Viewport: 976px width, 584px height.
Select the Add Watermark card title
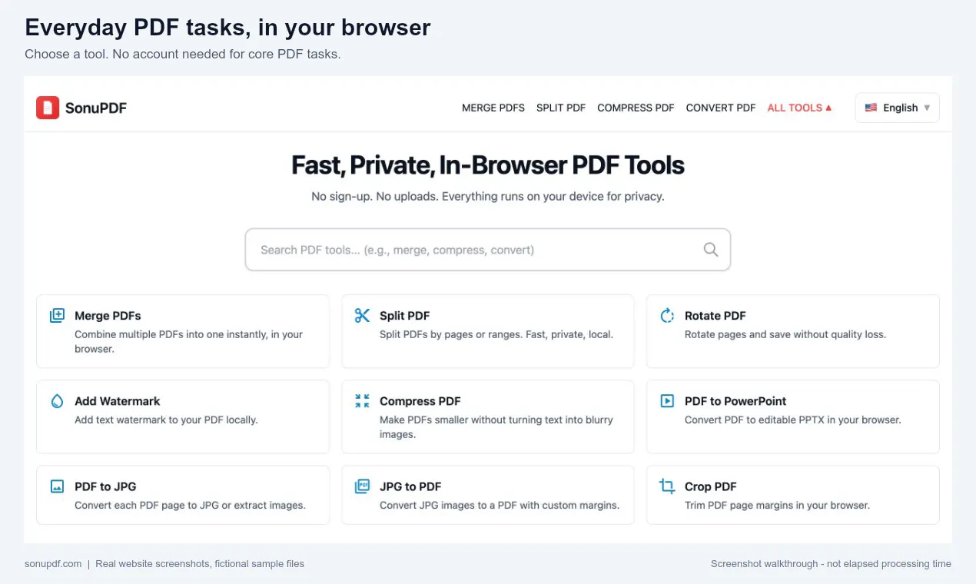coord(118,401)
